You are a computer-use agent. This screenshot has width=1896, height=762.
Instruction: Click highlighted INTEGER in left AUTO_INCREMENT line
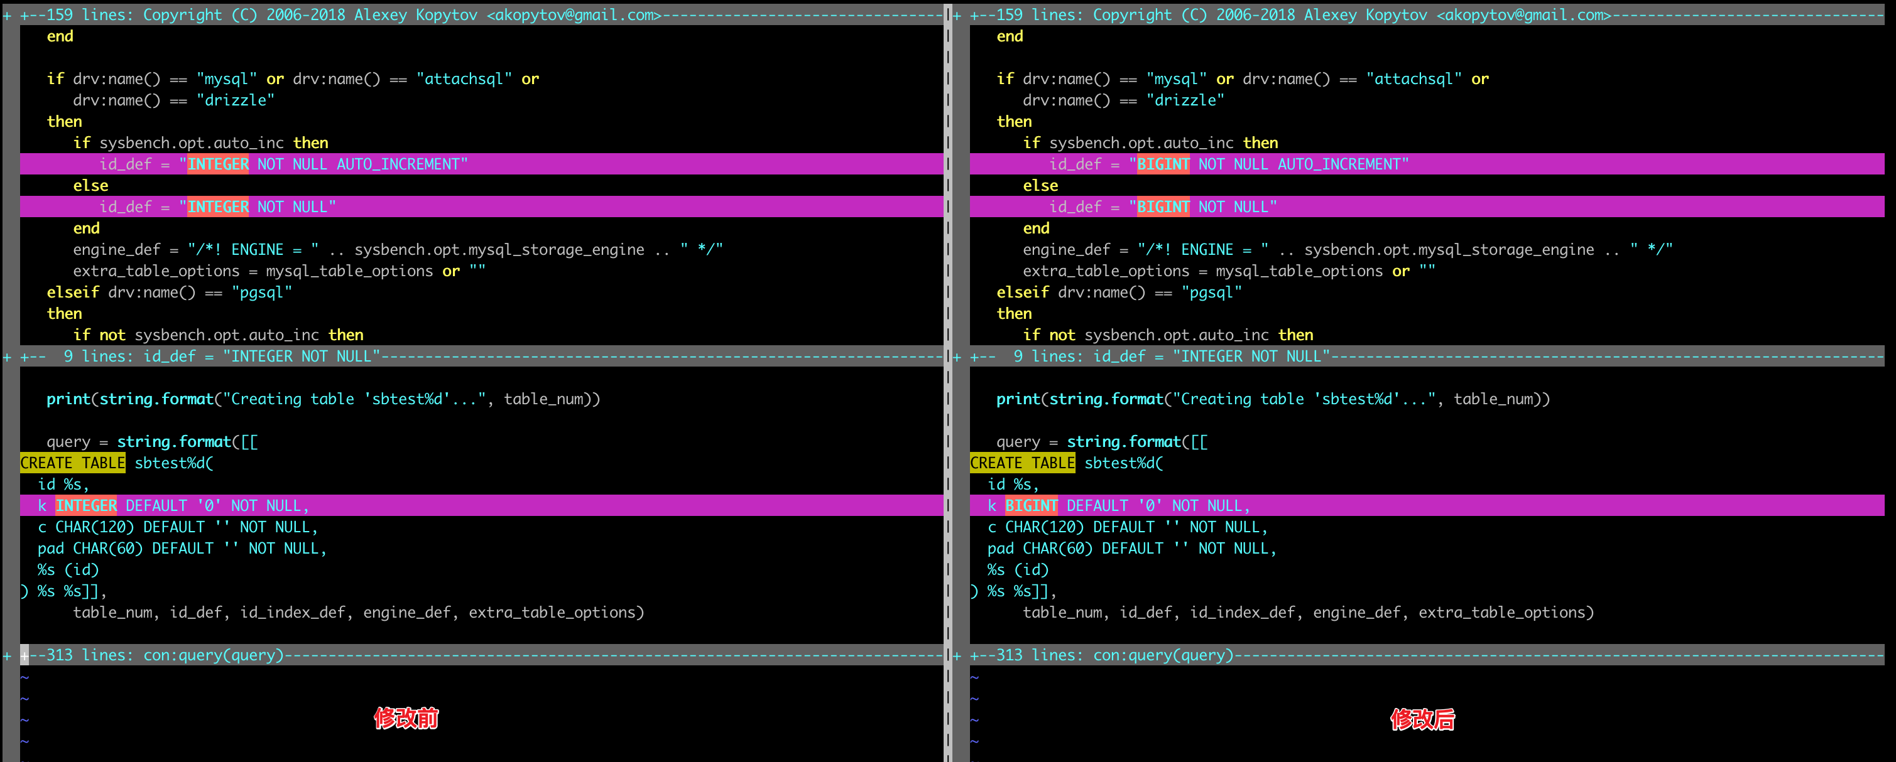pyautogui.click(x=218, y=164)
